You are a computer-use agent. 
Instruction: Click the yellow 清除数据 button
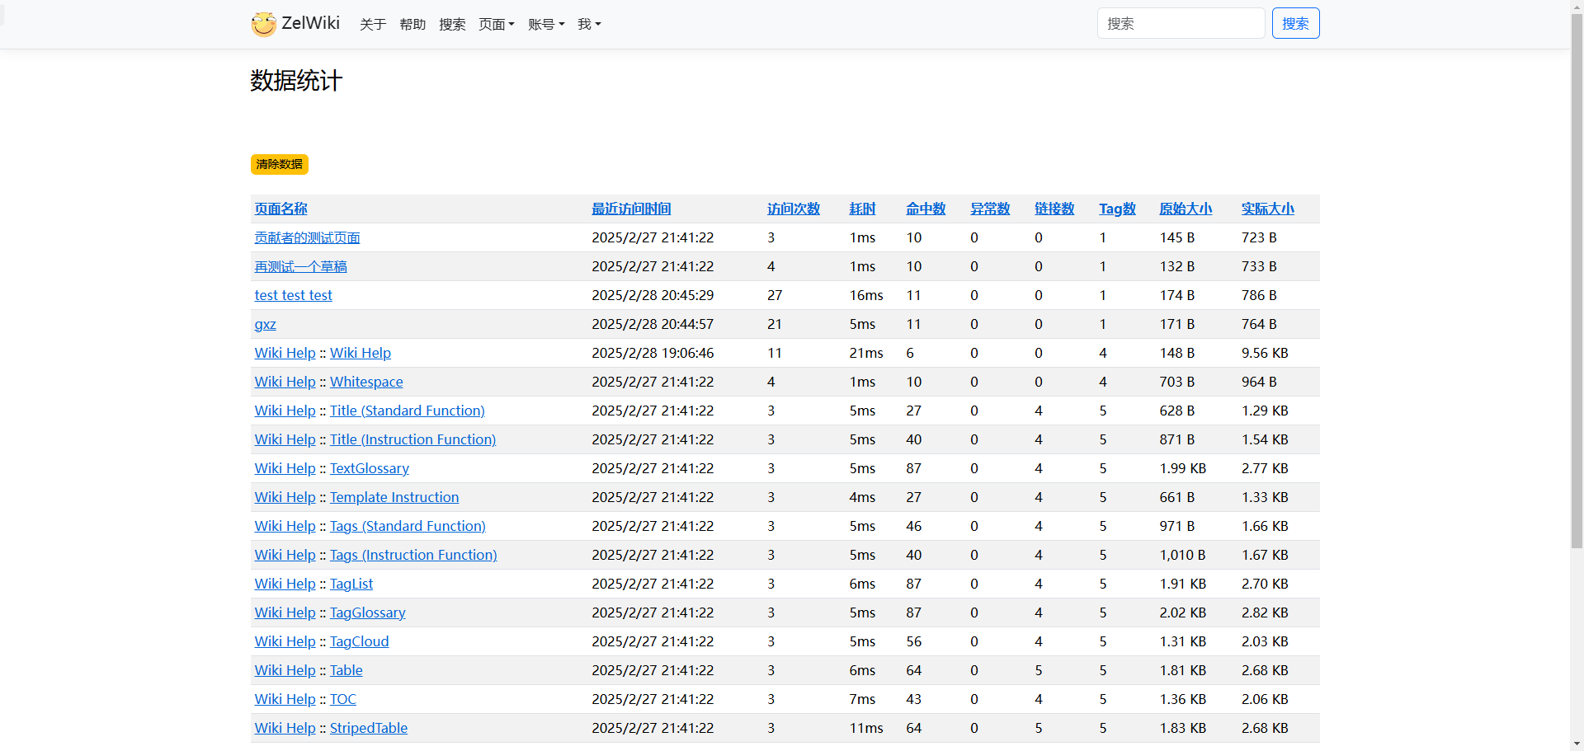pyautogui.click(x=279, y=164)
